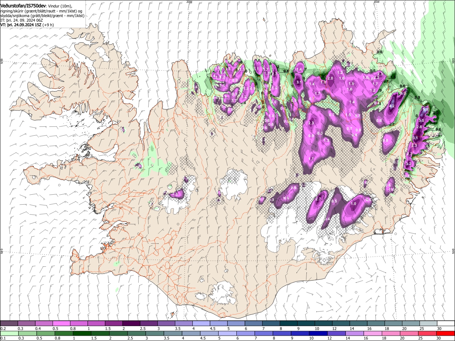Click the 'IT: þri. 24. 09. 2024 06Z' line
This screenshot has width=455, height=341.
22,20
